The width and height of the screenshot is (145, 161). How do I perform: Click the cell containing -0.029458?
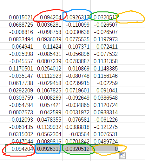(x=48, y=83)
